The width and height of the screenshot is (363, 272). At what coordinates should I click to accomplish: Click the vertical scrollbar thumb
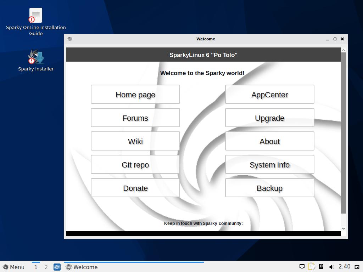click(x=344, y=133)
